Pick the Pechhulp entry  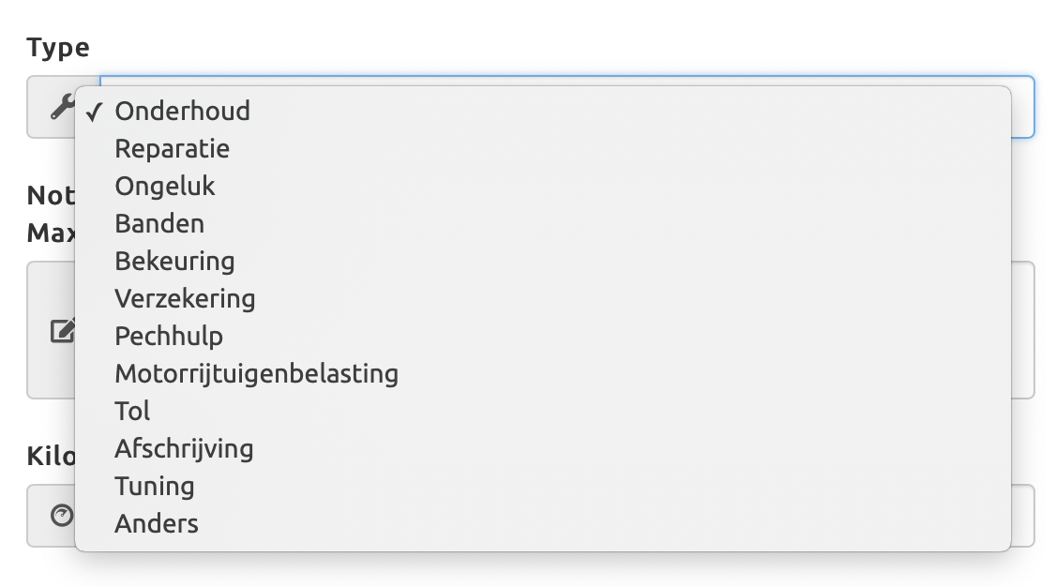(169, 336)
